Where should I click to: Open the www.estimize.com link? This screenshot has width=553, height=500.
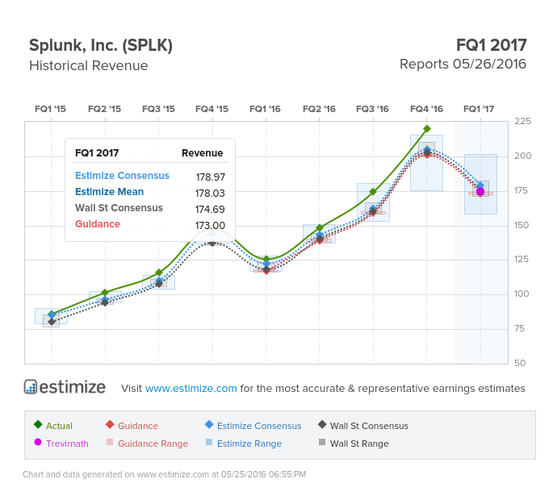pyautogui.click(x=191, y=388)
